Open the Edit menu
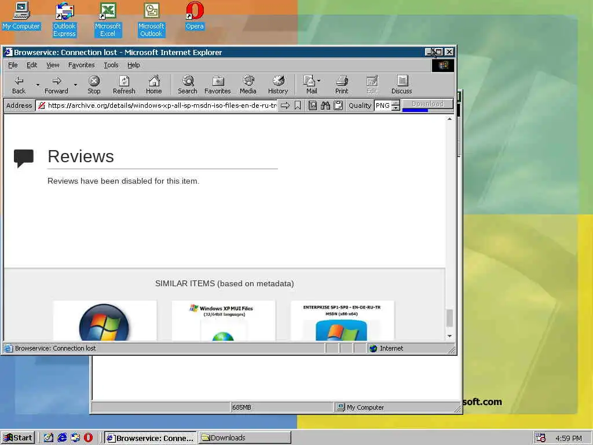Viewport: 593px width, 445px height. pos(32,65)
